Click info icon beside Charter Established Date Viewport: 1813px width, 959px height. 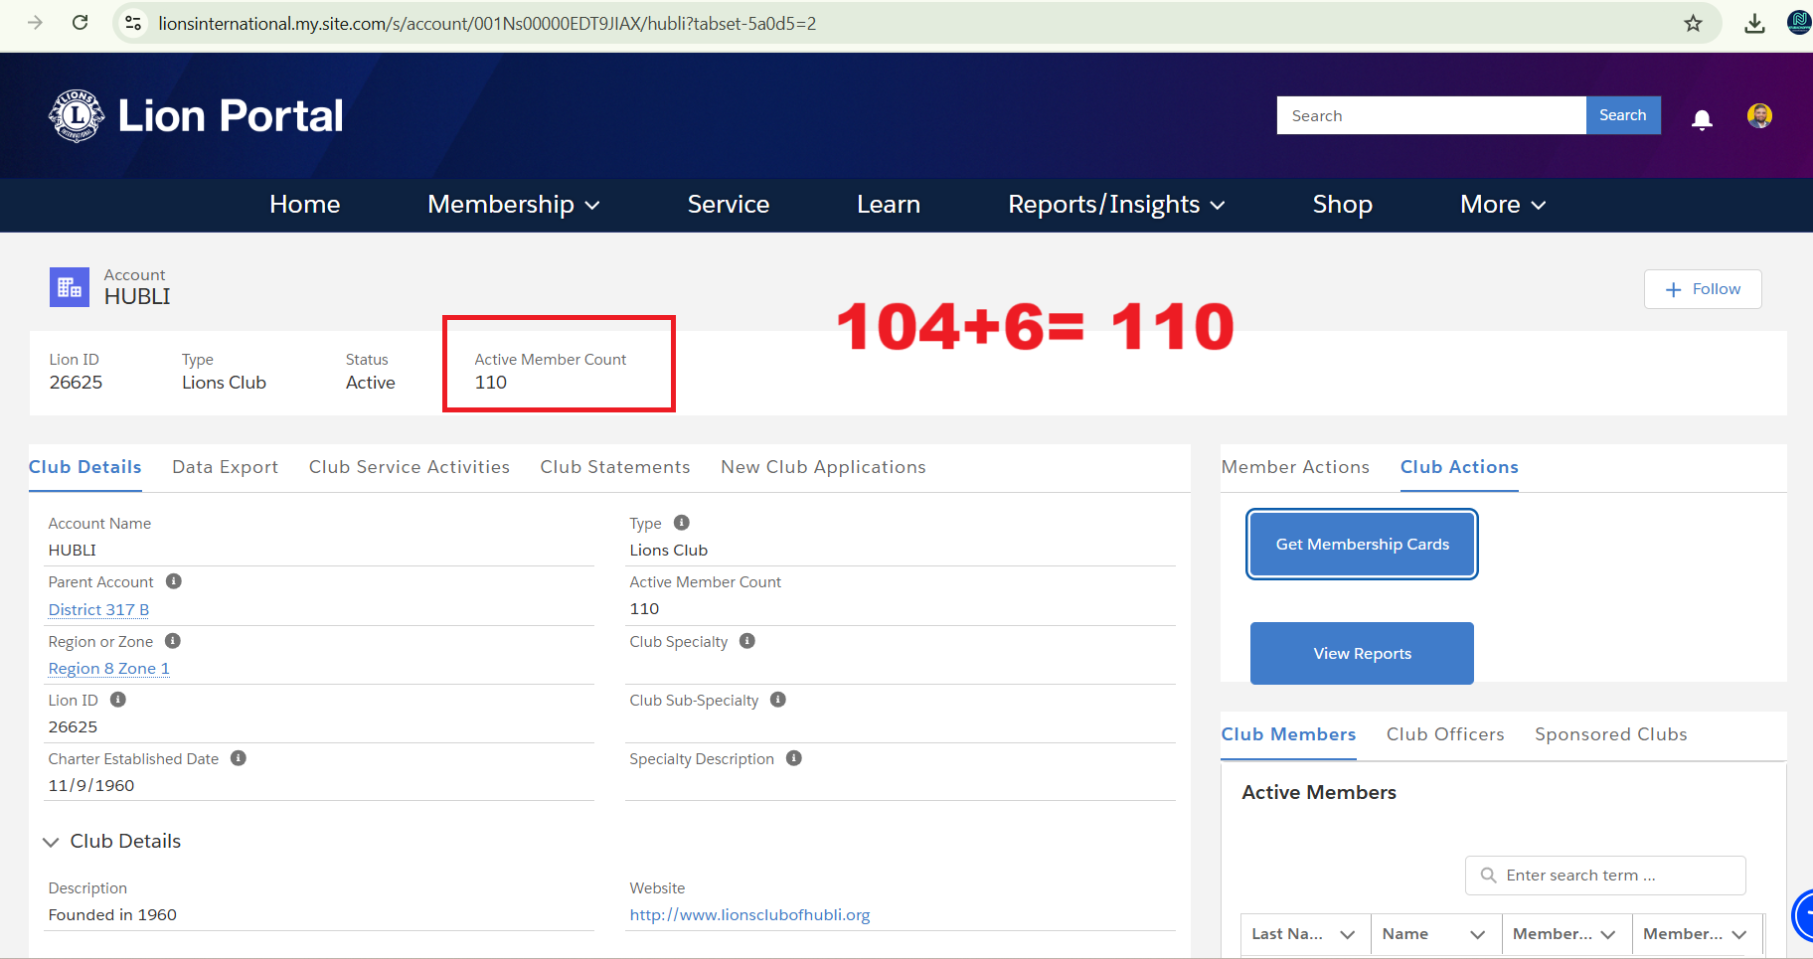(239, 758)
